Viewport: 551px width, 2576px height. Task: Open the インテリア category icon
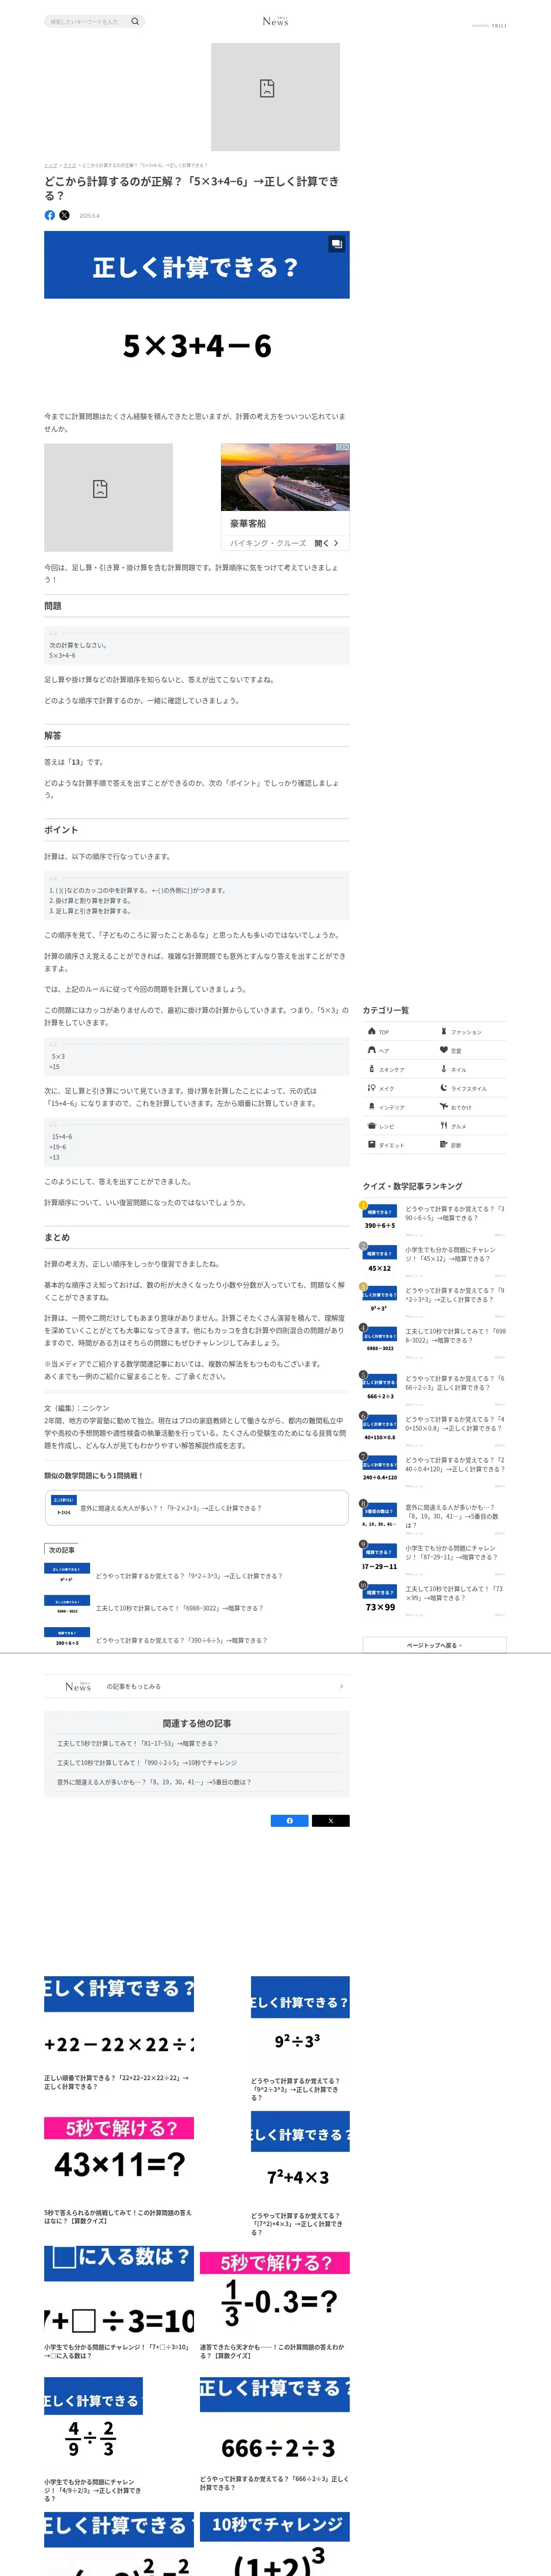[372, 1107]
